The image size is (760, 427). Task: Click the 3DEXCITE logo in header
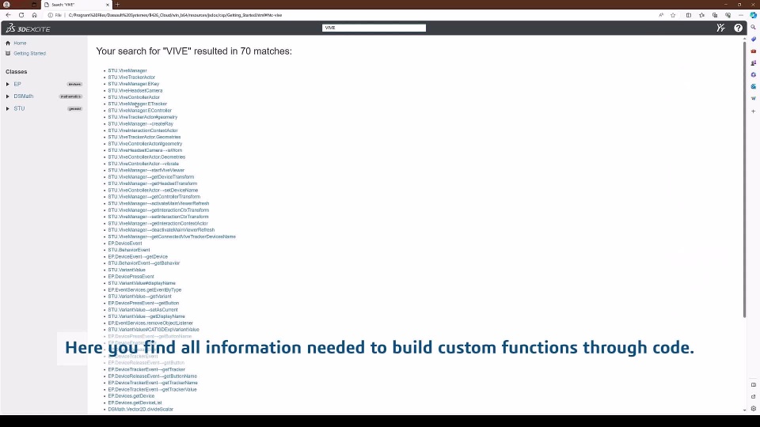point(28,28)
